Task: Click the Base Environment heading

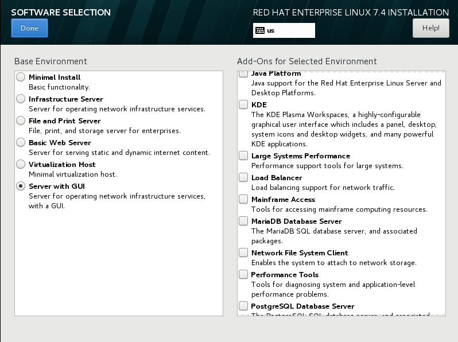Action: point(51,61)
